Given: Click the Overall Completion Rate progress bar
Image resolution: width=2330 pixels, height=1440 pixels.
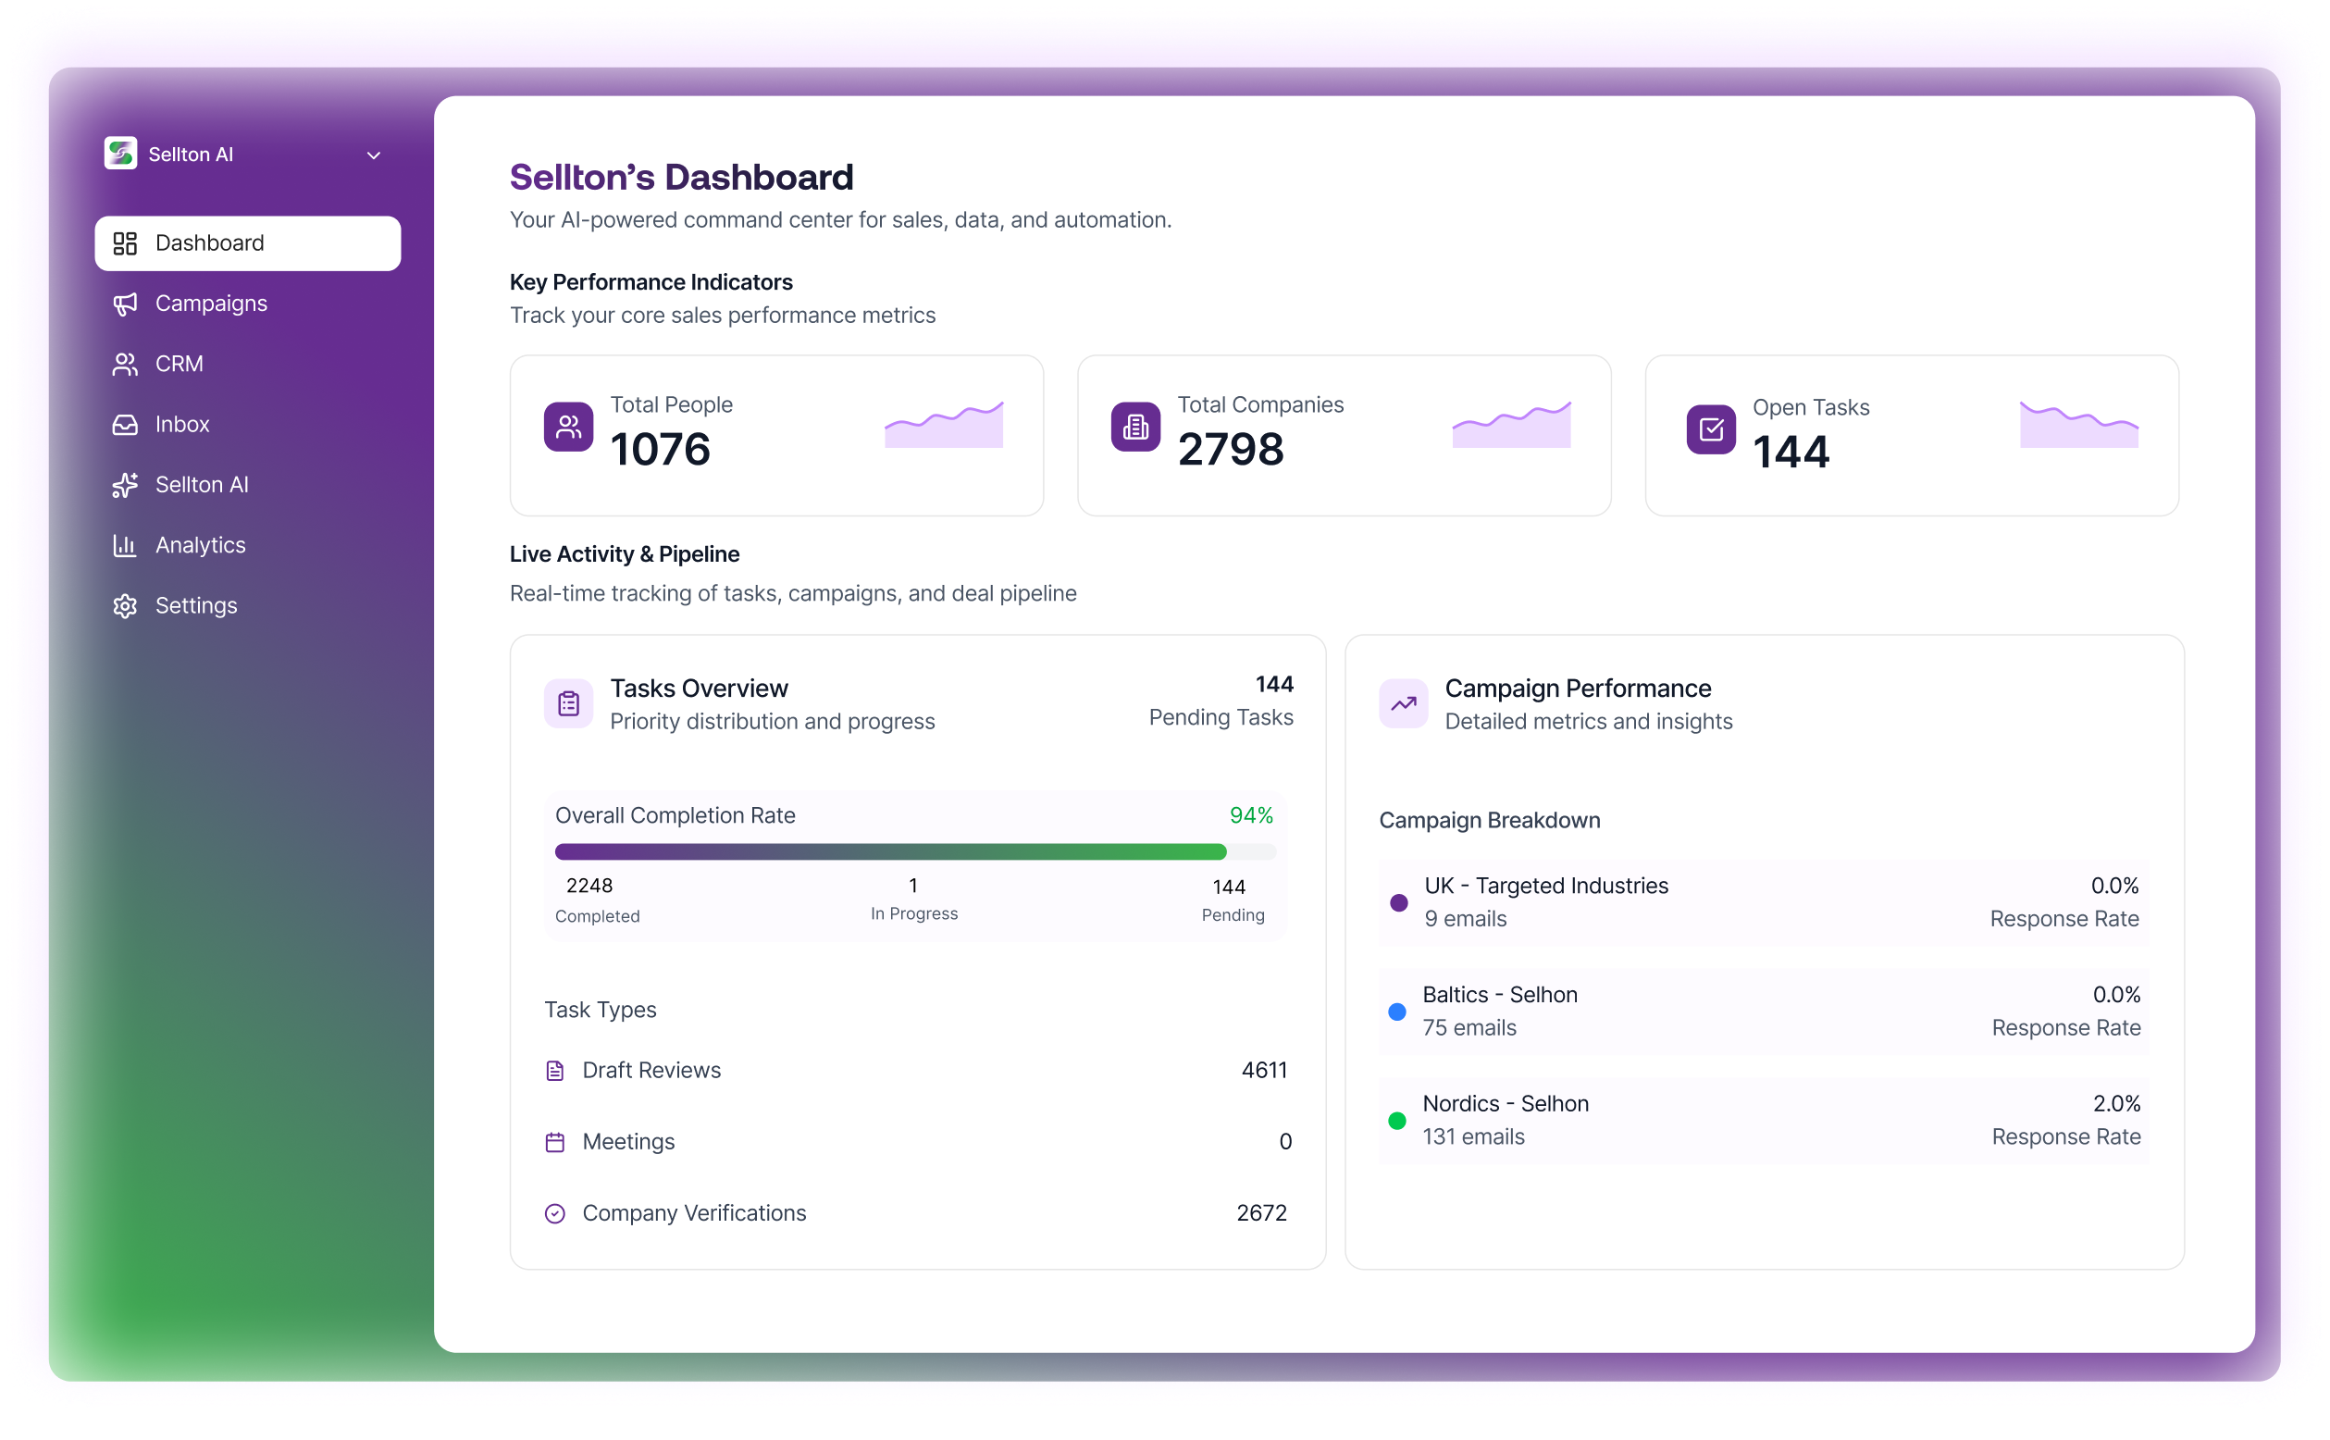Looking at the screenshot, I should [x=914, y=851].
